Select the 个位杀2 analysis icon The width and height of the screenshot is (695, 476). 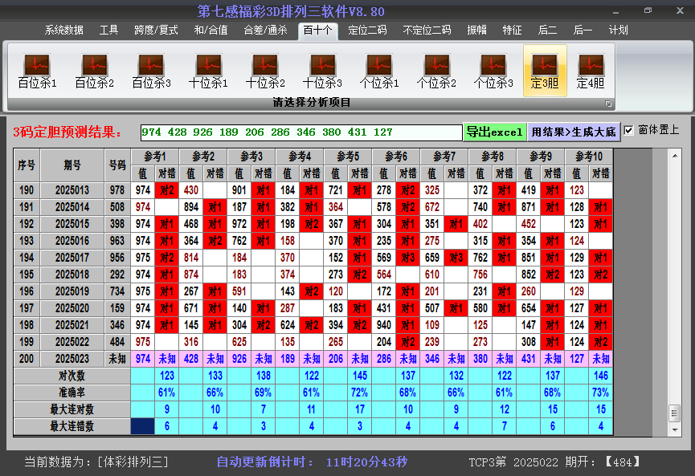(x=436, y=71)
